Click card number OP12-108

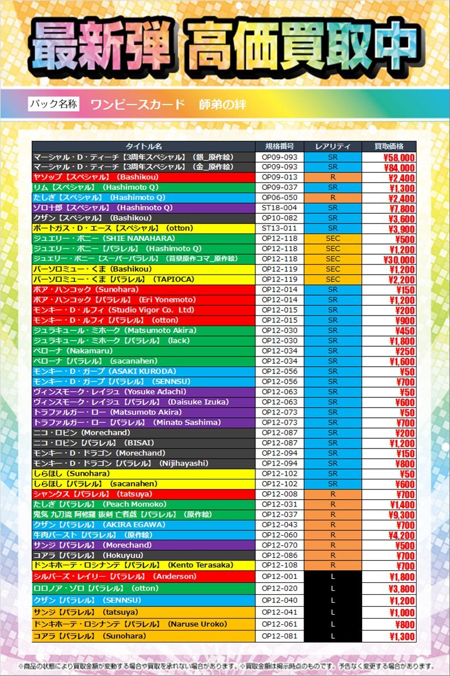pos(280,565)
